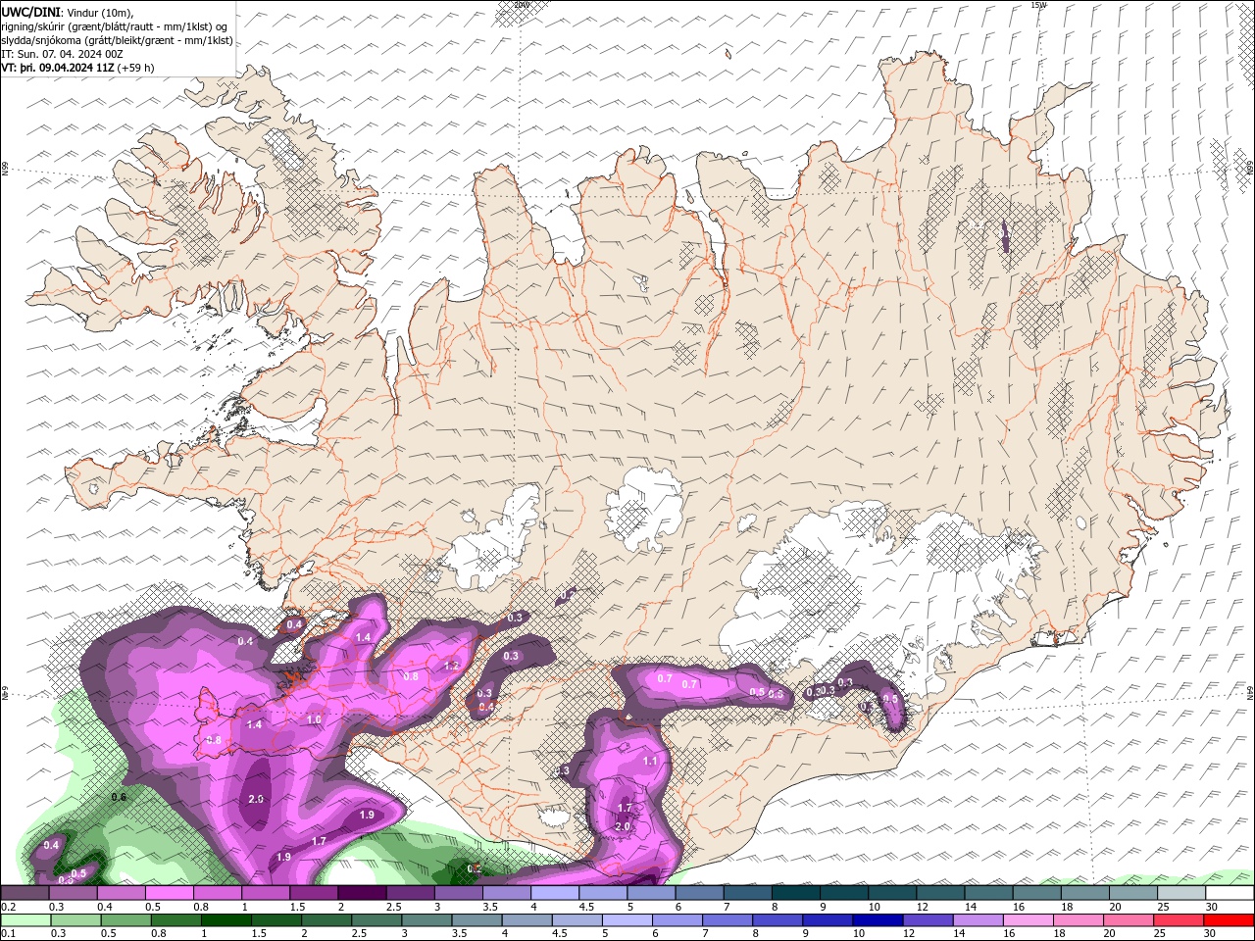Pick the 0.5 medium green swatch, lower legend
The image size is (1255, 941).
(x=126, y=920)
